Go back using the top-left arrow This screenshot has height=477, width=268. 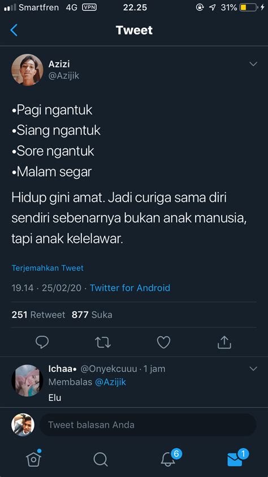pyautogui.click(x=14, y=31)
